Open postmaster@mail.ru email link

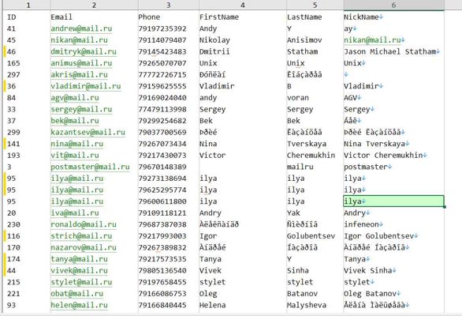(x=90, y=167)
